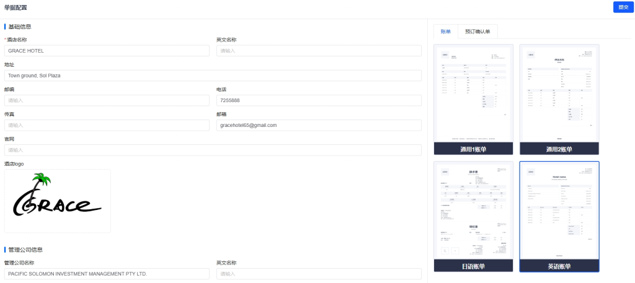Image resolution: width=635 pixels, height=283 pixels.
Task: Switch to the 账单 tab
Action: pos(445,32)
